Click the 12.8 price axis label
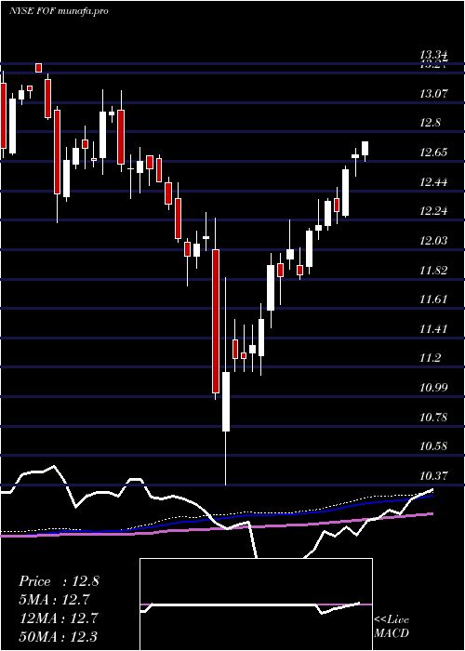This screenshot has height=651, width=465. coord(431,124)
